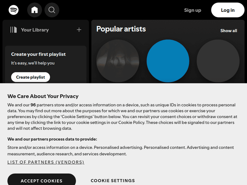Open the first popular artist thumbnail

118,61
